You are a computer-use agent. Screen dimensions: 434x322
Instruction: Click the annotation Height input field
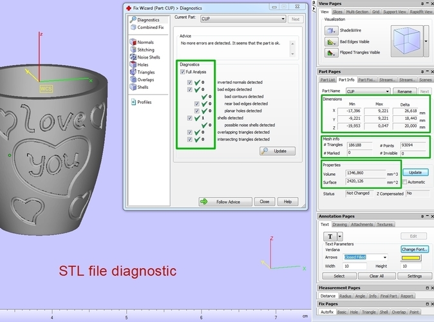(x=411, y=266)
